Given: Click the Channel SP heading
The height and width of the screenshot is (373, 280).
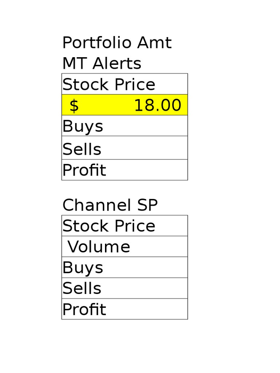Looking at the screenshot, I should coord(110,205).
